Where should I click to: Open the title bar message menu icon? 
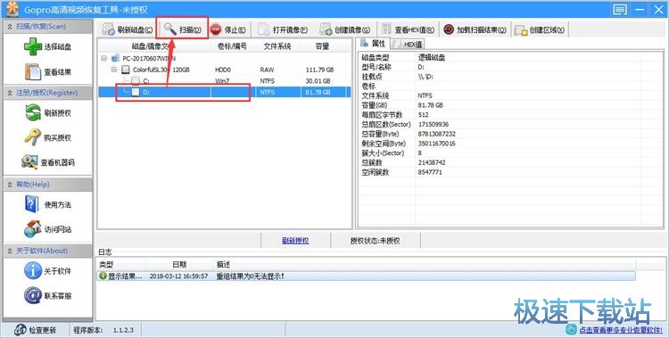pyautogui.click(x=620, y=9)
